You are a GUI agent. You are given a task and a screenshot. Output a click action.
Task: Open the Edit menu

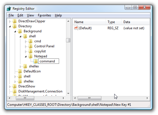20,15
